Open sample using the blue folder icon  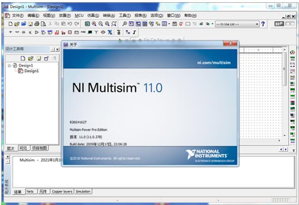tap(23, 24)
